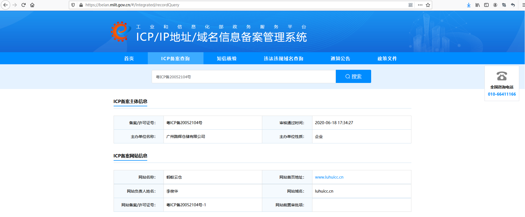This screenshot has width=525, height=217.
Task: Open the 首页 navigation tab
Action: tap(129, 59)
